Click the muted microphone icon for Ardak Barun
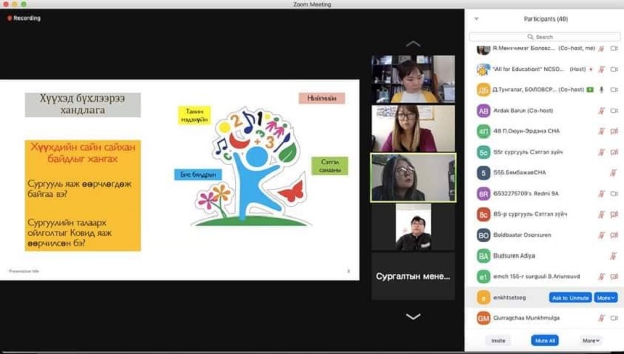Screen dimensions: 624x354 click(x=601, y=111)
